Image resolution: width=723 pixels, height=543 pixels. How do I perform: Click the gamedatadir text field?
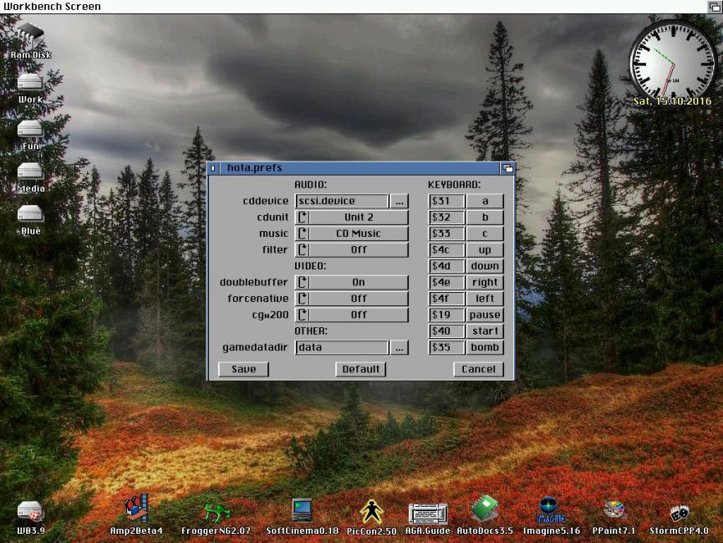[x=342, y=347]
